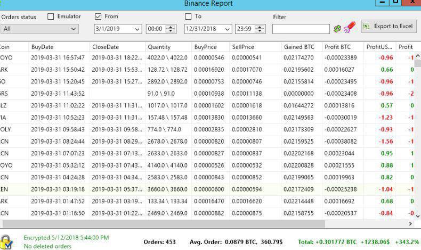This screenshot has height=250, width=421.
Task: Select row with BuyDate 2019-03-31 16:57:47
Action: [207, 57]
